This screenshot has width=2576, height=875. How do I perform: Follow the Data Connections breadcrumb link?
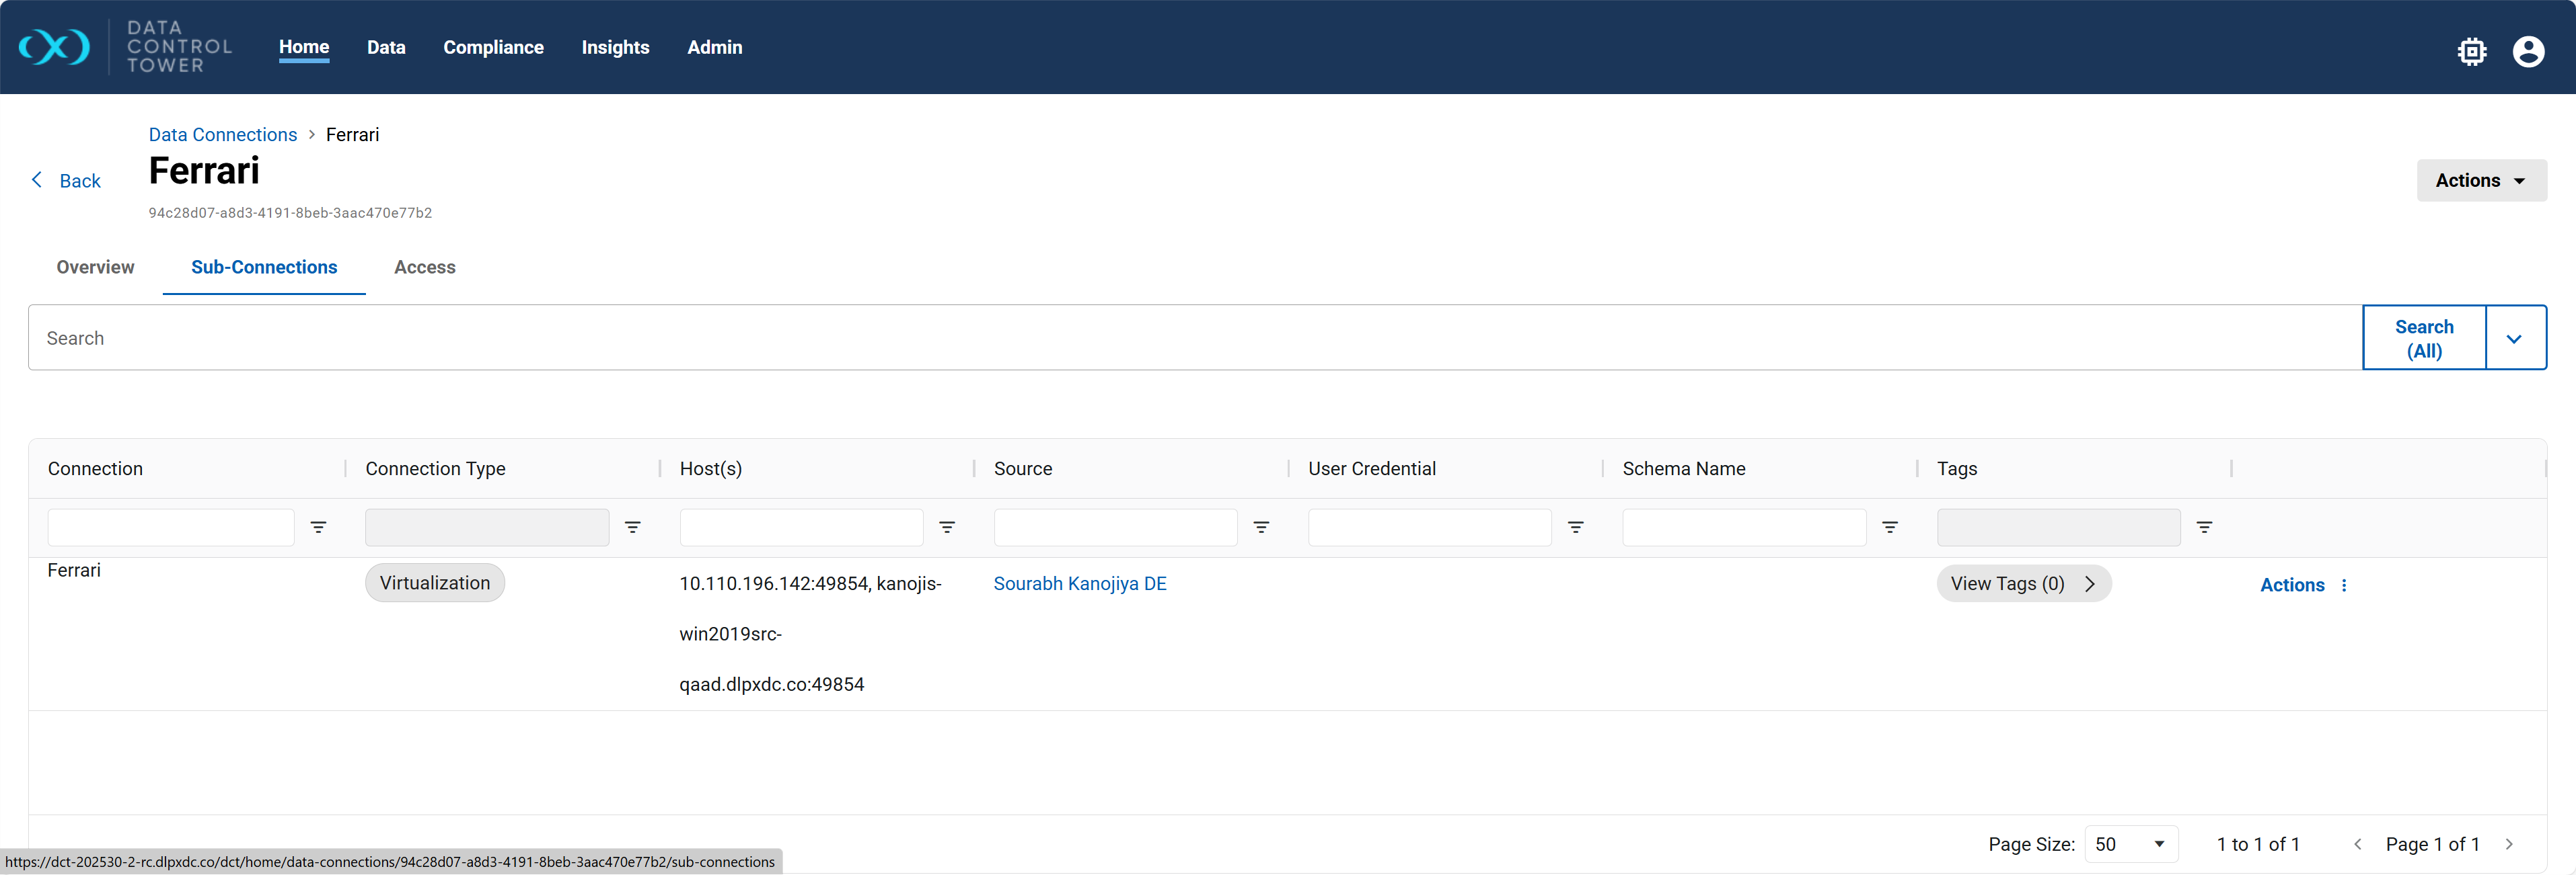pos(223,135)
